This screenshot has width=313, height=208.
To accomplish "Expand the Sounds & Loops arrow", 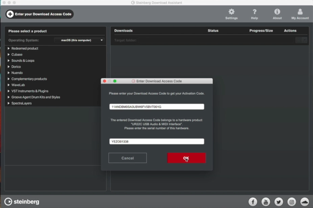I will 9,60.
